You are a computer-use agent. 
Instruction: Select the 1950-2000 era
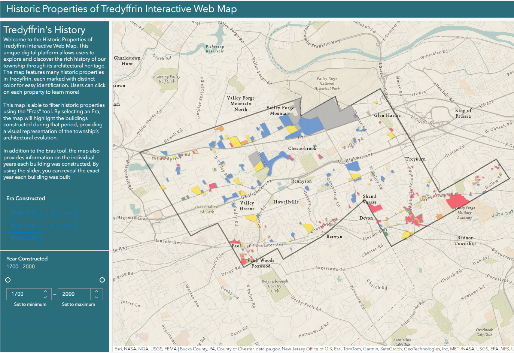coord(24,238)
